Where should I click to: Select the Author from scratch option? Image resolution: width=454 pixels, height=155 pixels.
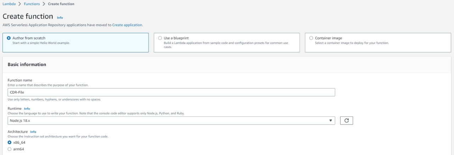[9, 38]
